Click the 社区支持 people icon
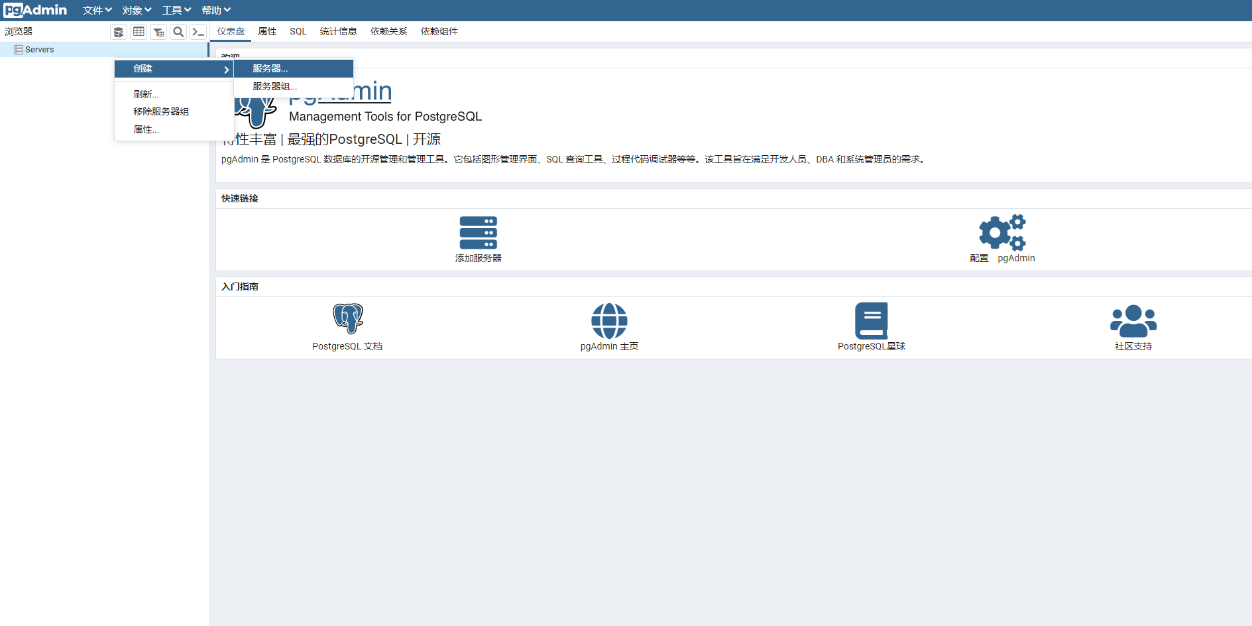The image size is (1252, 626). (x=1133, y=321)
